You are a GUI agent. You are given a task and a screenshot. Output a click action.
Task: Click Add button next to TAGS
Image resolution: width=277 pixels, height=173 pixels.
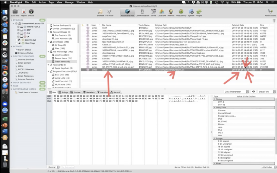(x=42, y=86)
